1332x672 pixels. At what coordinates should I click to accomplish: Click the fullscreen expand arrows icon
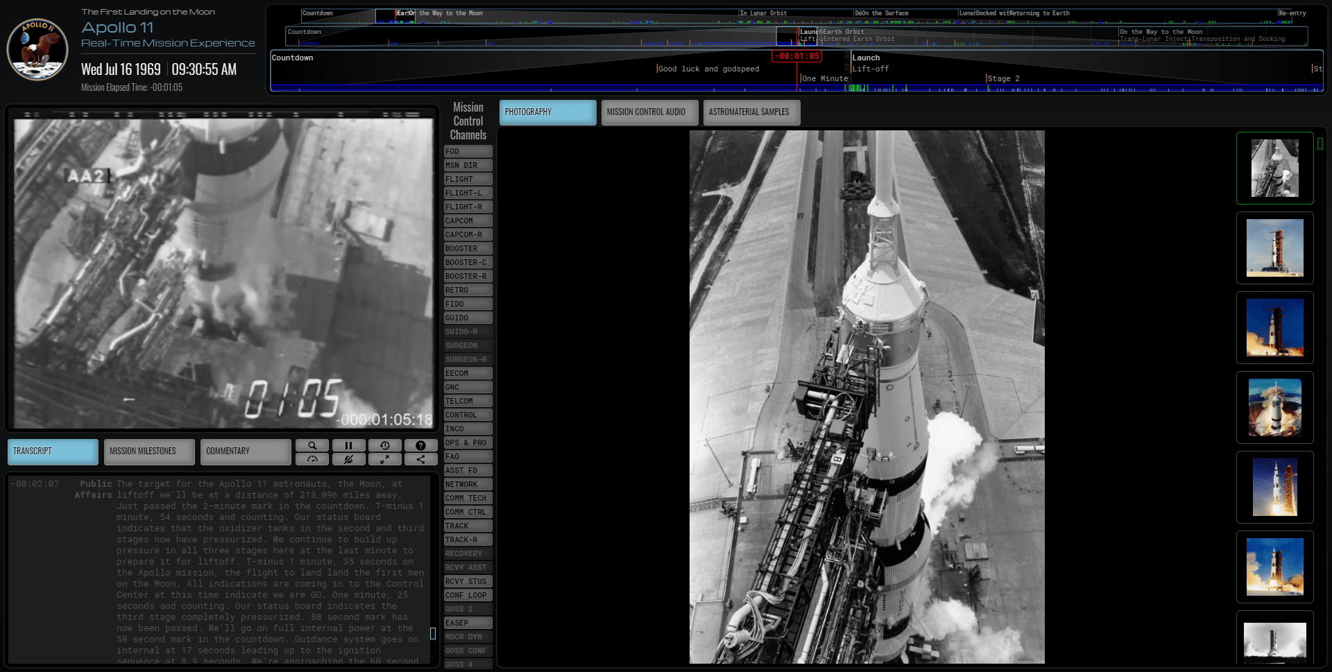(384, 459)
